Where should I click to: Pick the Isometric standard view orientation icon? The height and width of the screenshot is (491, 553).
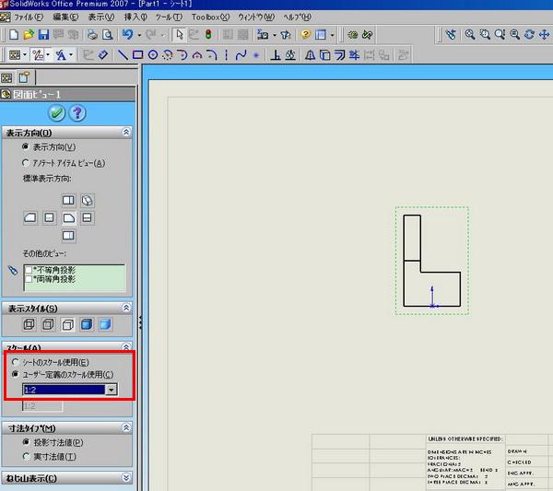tap(88, 200)
